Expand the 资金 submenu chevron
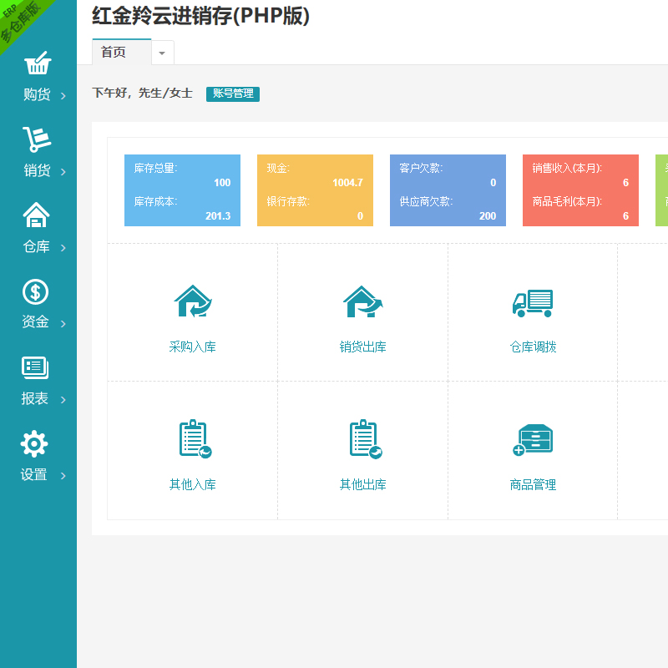 click(x=63, y=323)
